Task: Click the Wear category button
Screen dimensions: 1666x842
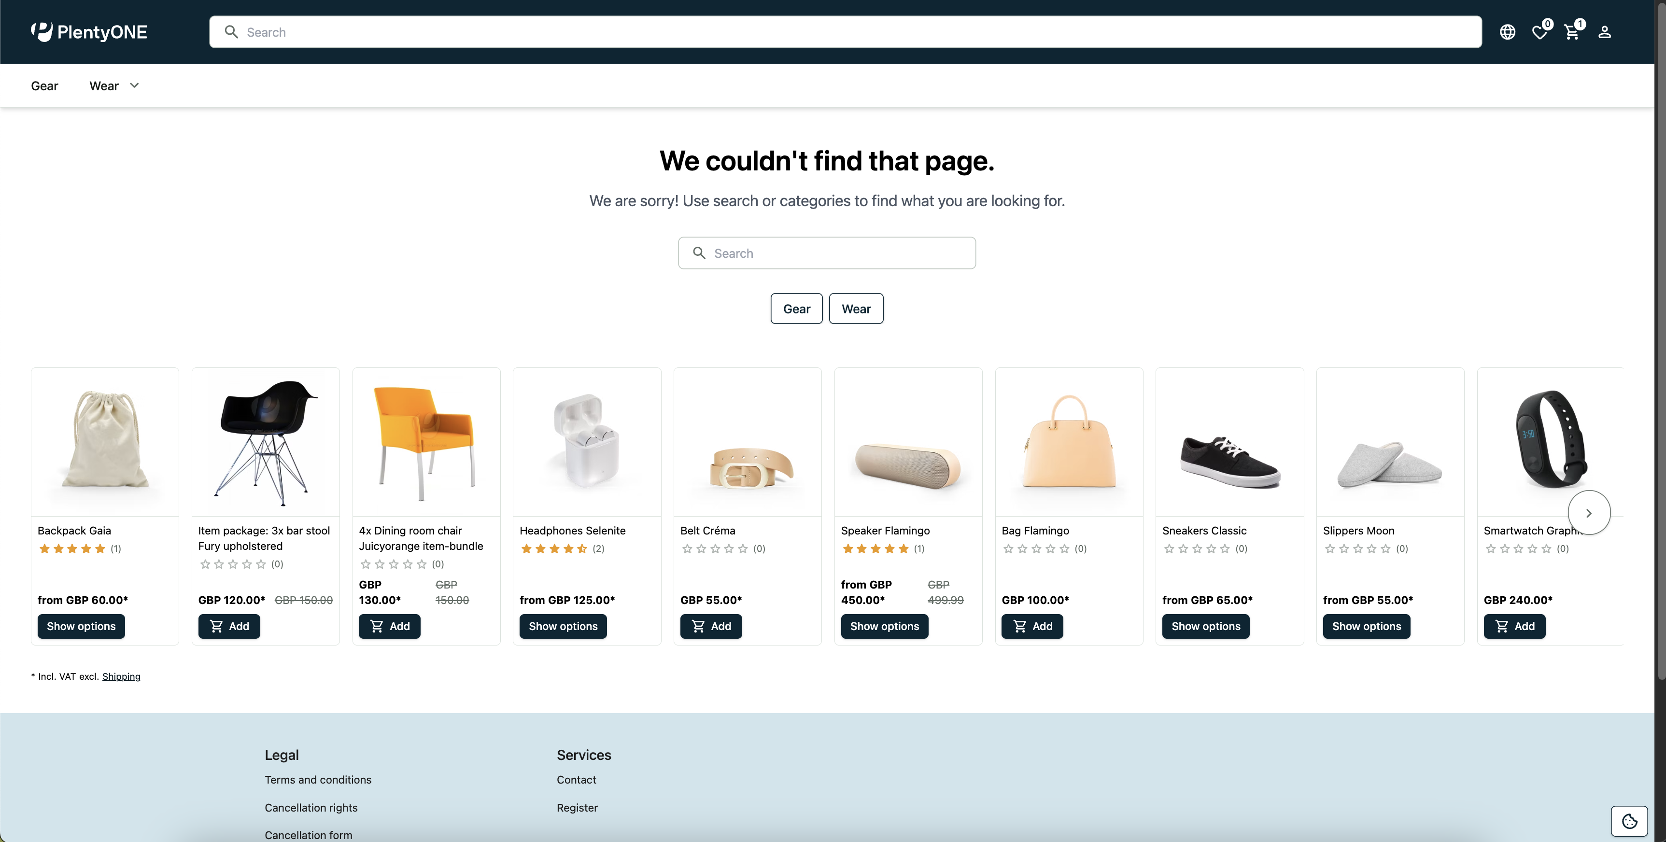Action: [x=856, y=309]
